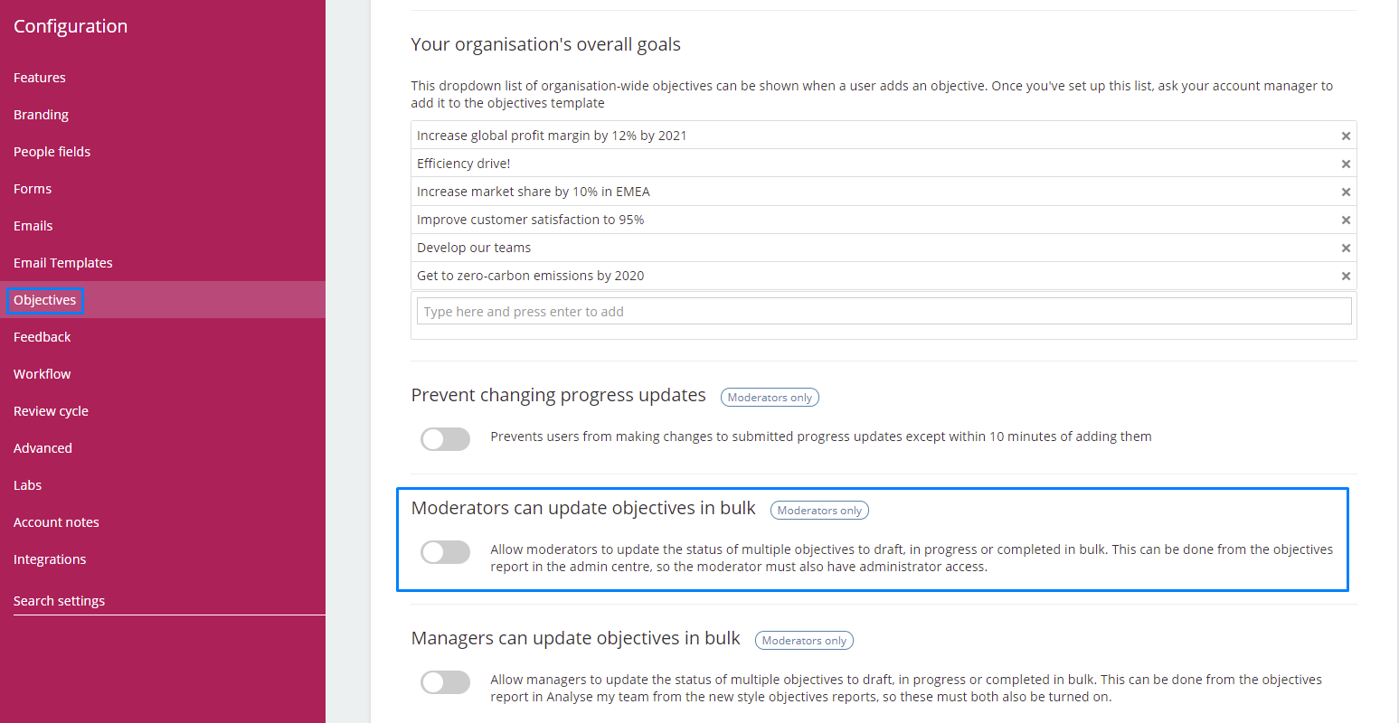Delete 'Get to zero-carbon emissions' goal
The width and height of the screenshot is (1399, 723).
[1346, 276]
